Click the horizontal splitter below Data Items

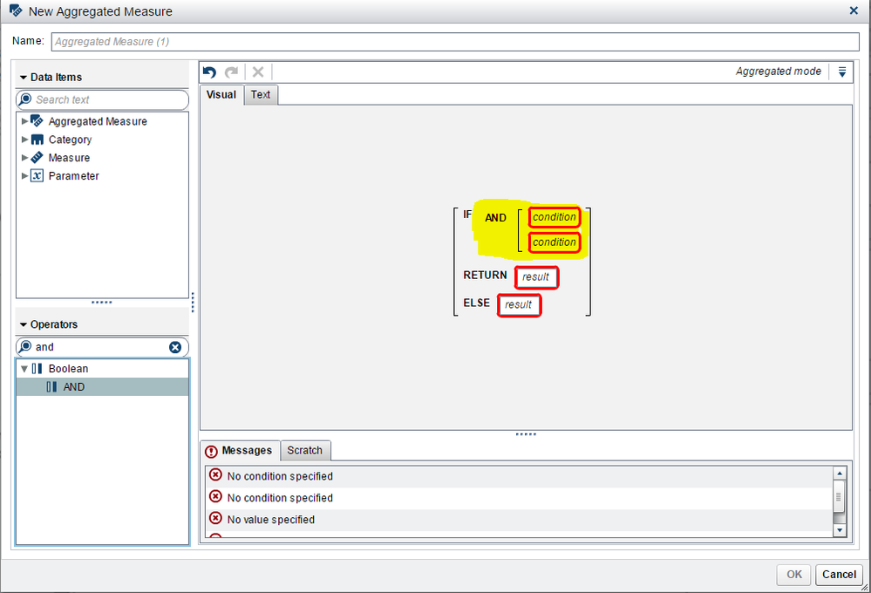pyautogui.click(x=102, y=303)
